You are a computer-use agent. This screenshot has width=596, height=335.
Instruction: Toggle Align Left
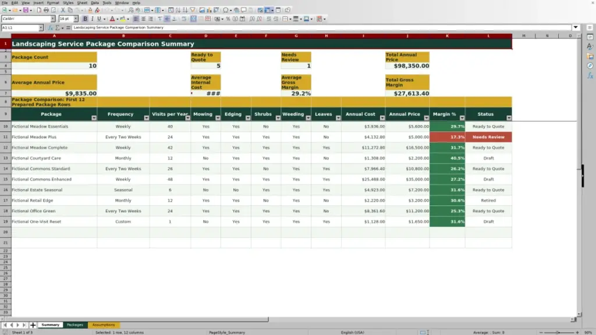(x=136, y=19)
